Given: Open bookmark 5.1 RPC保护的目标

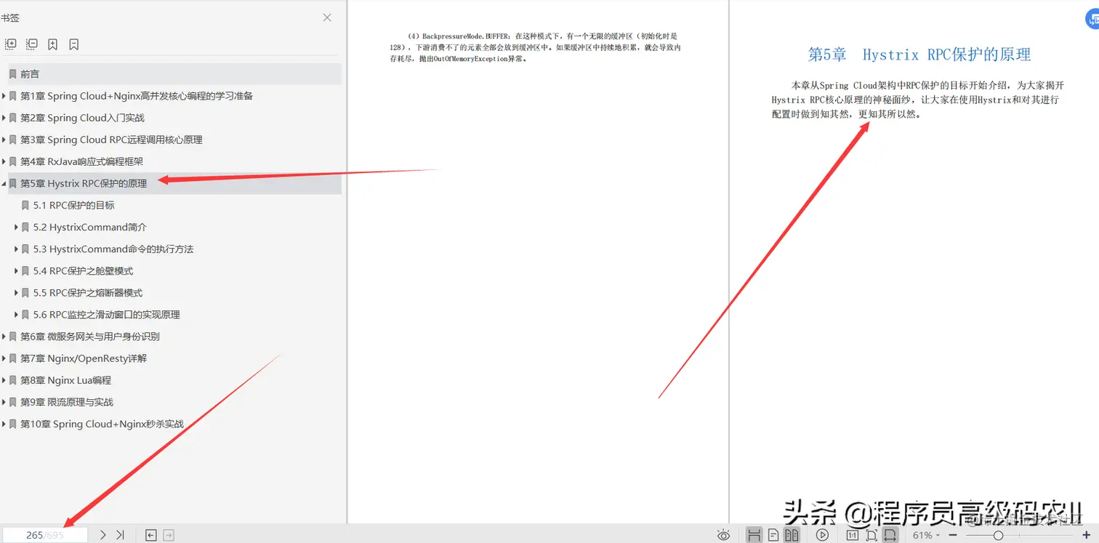Looking at the screenshot, I should tap(73, 205).
